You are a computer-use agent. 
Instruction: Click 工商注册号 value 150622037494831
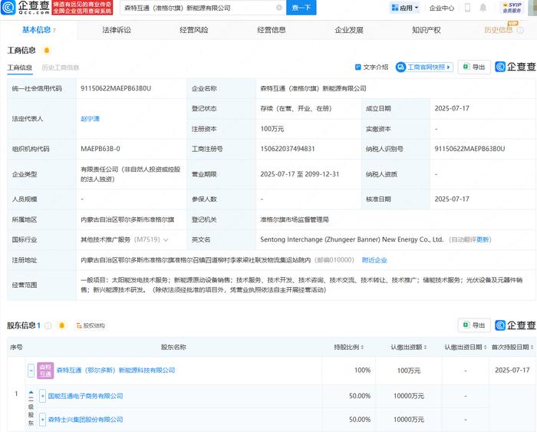click(x=288, y=149)
